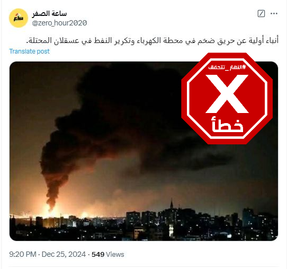287x269 pixels.
Task: Open the ساعة الصفر display name profile
Action: tap(49, 14)
